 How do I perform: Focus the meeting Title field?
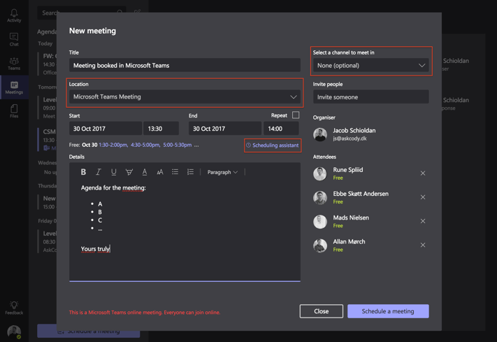click(185, 65)
